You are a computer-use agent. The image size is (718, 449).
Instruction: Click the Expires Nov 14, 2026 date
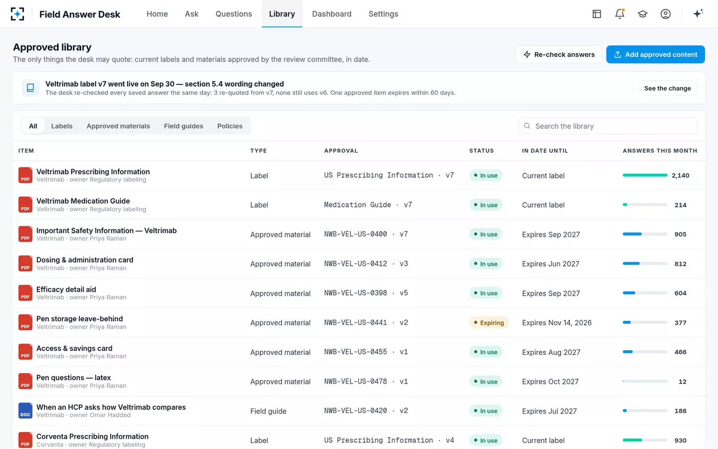pos(557,323)
